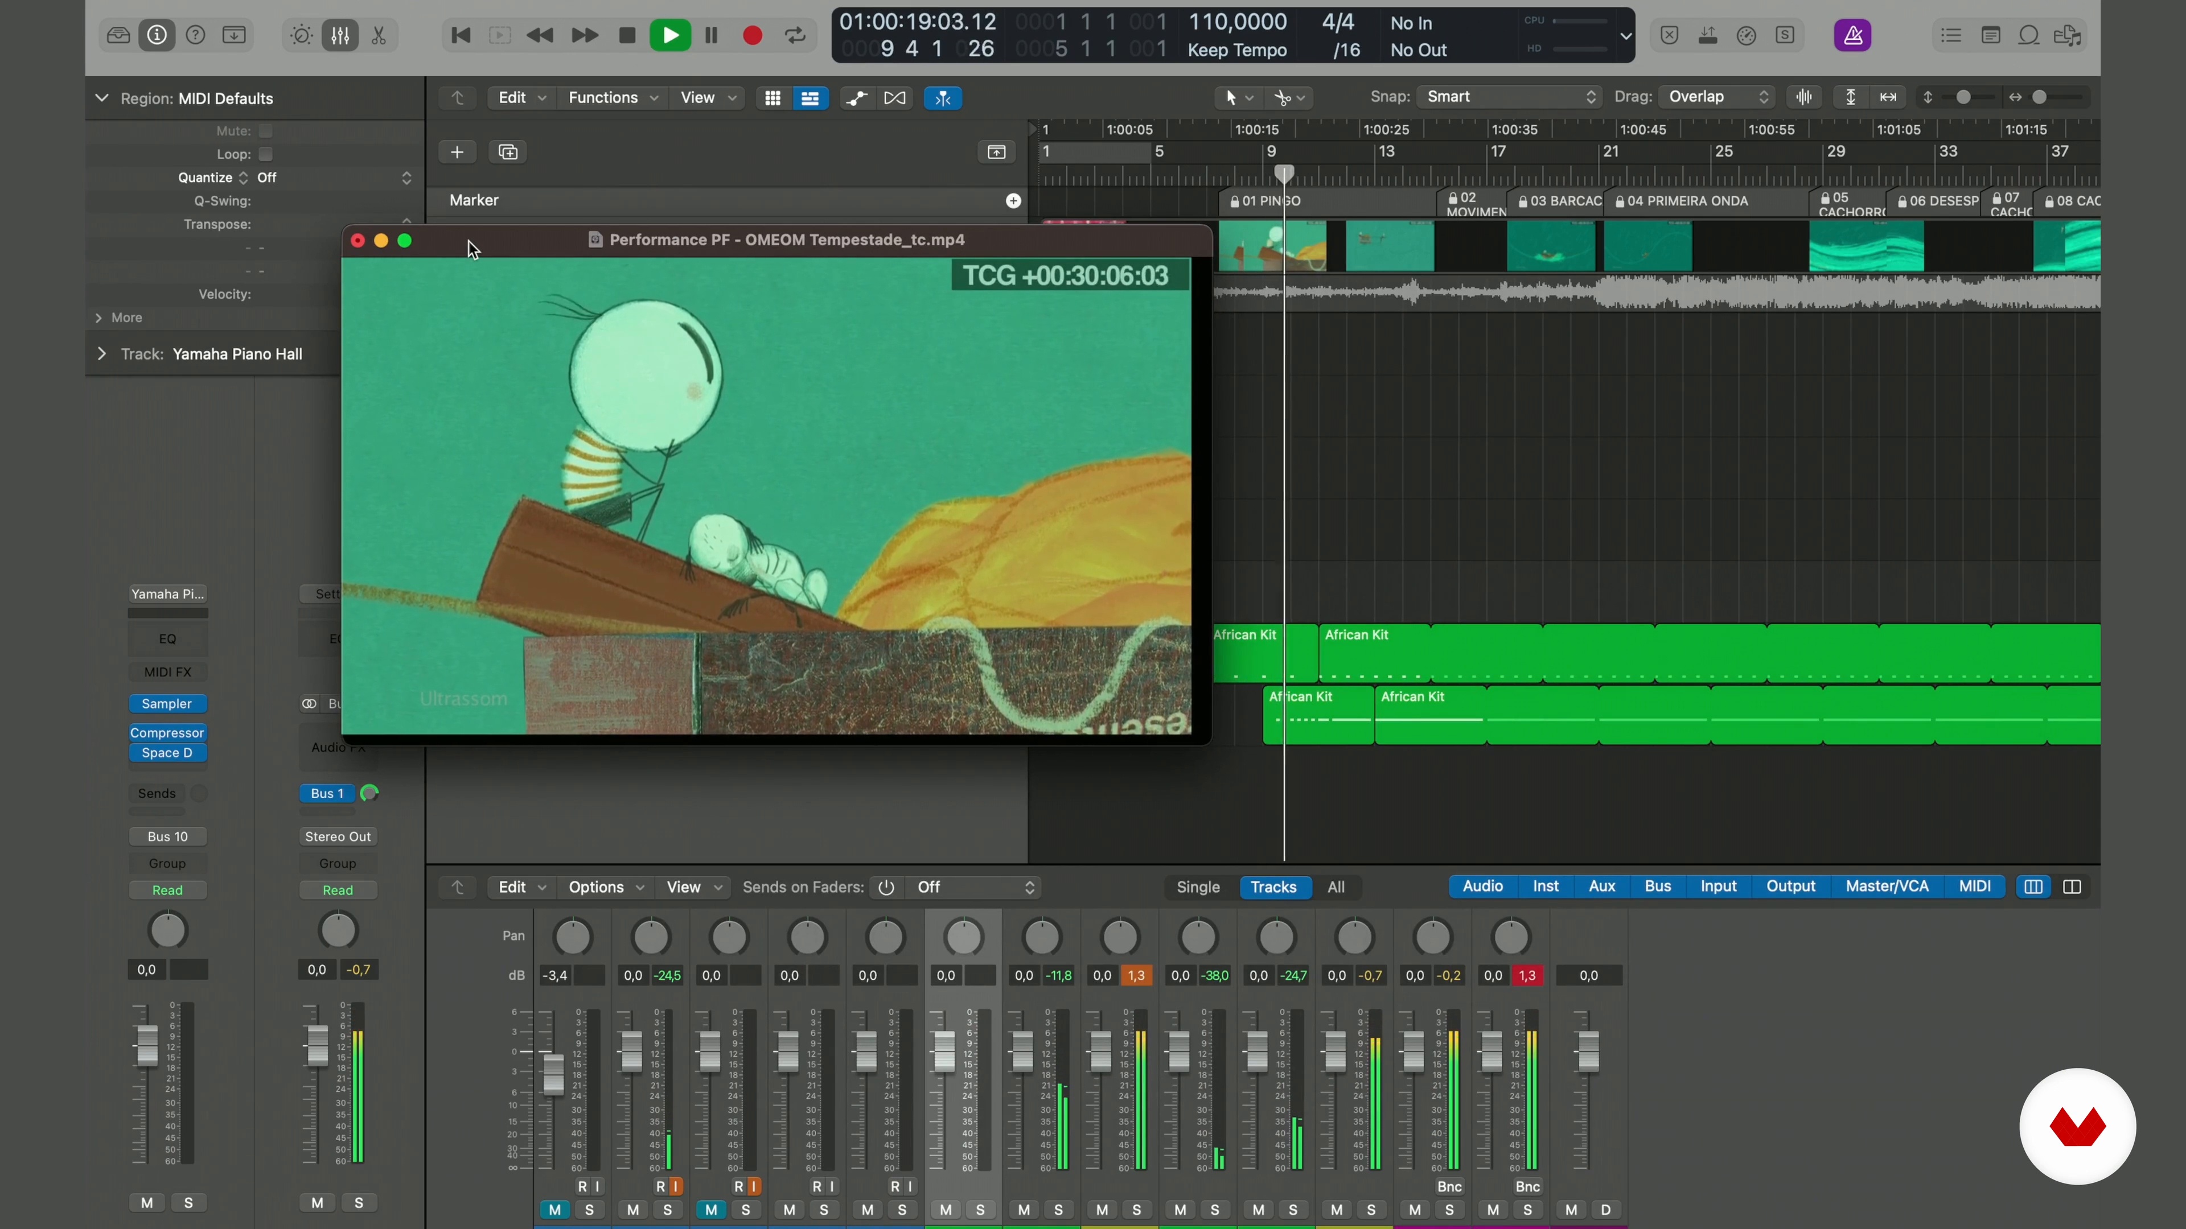Open the pointer tool dropdown

click(1238, 98)
